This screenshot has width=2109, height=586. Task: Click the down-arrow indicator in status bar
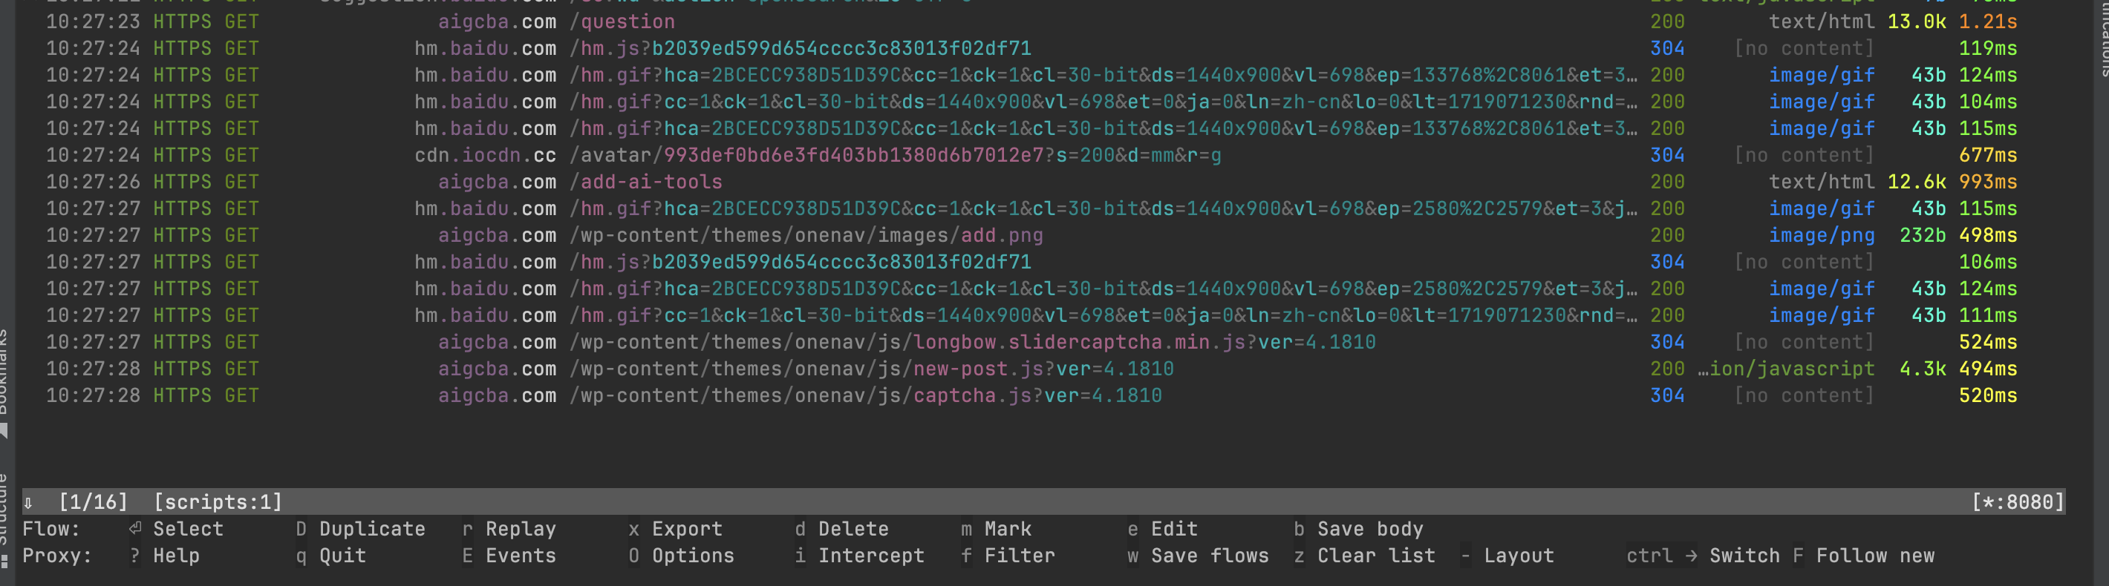click(27, 502)
